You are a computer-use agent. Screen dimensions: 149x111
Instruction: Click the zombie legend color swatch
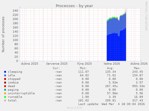pos(5,83)
